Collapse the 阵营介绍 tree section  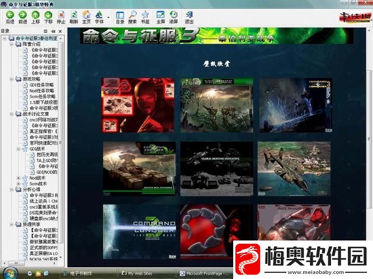11,44
